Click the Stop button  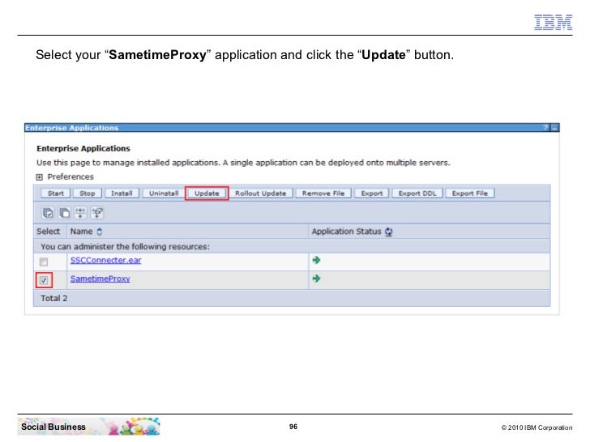pos(87,193)
